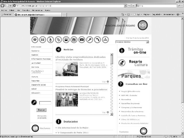Click the browser toolbar Home icon

(123, 15)
